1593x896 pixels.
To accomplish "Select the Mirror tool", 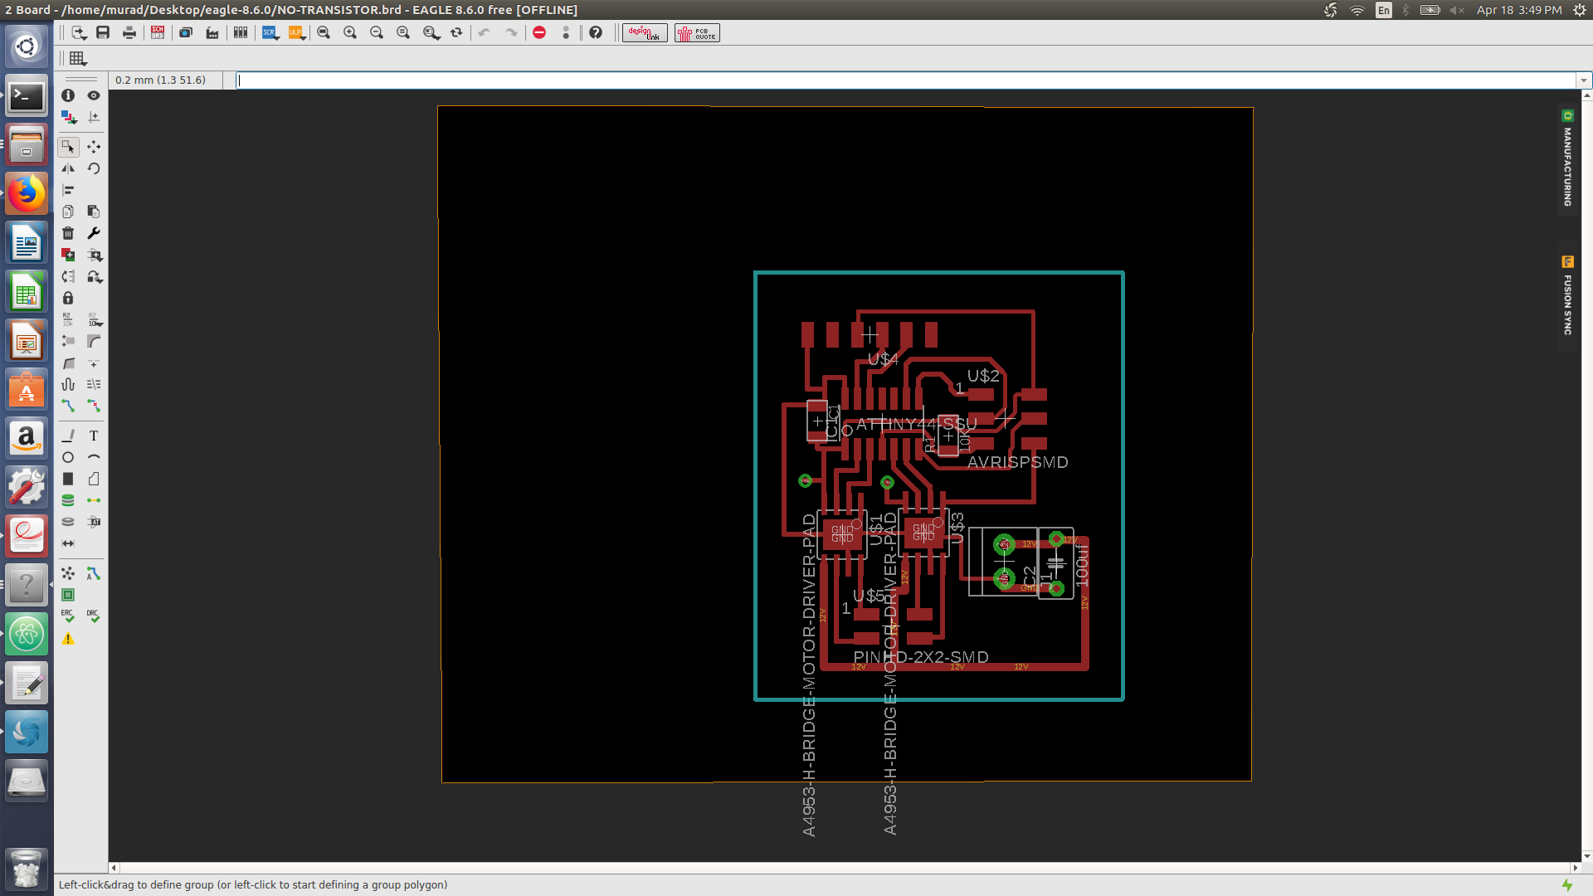I will [x=68, y=168].
